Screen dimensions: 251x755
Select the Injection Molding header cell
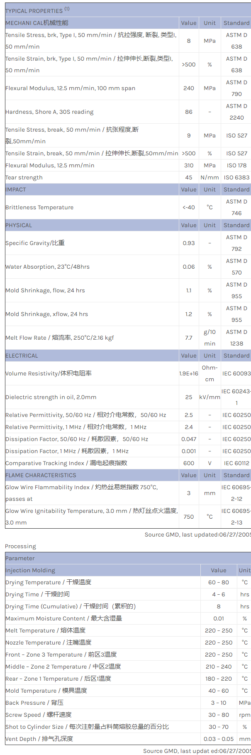point(30,570)
